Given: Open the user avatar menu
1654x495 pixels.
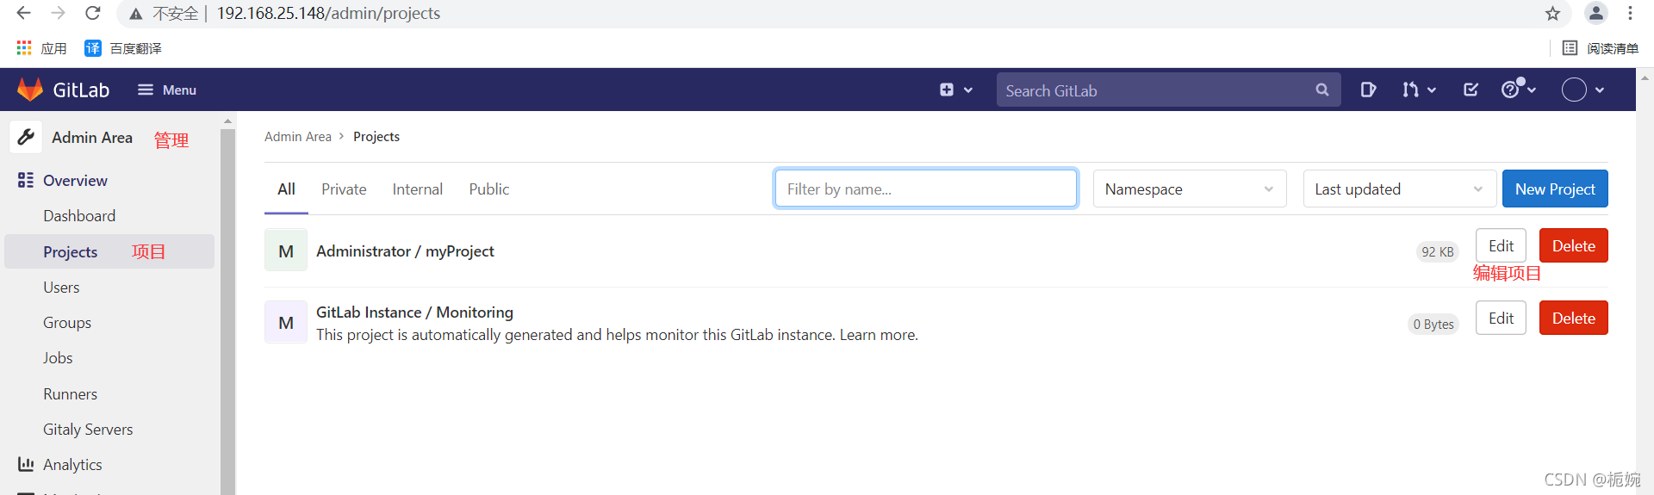Looking at the screenshot, I should pyautogui.click(x=1583, y=90).
